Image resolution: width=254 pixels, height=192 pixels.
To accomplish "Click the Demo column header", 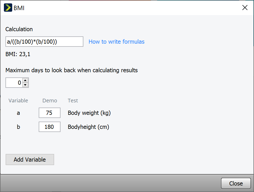I will 50,101.
